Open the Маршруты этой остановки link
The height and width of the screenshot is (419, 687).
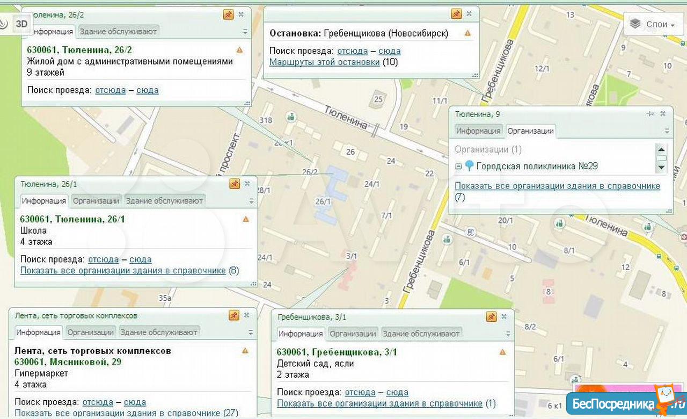pos(324,62)
